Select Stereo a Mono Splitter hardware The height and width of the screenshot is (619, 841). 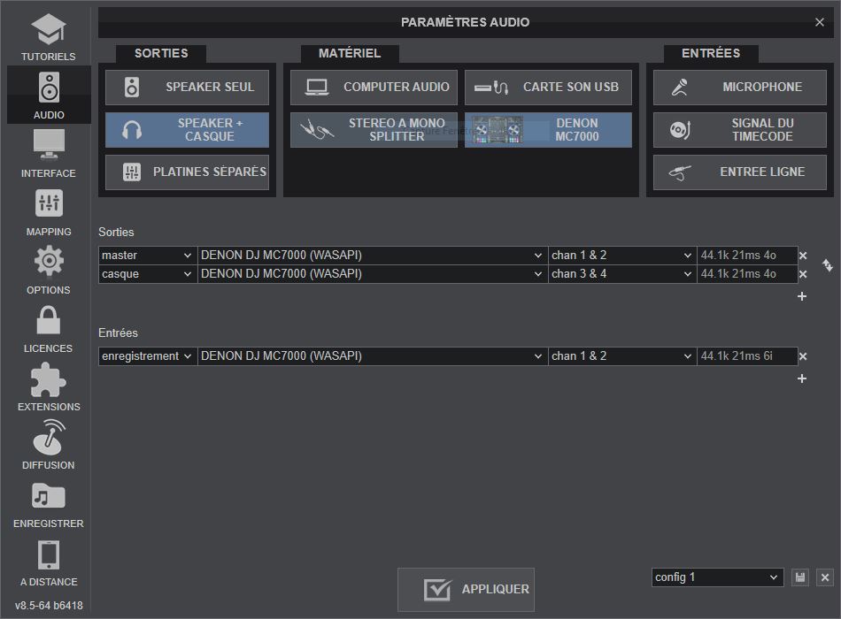coord(374,130)
